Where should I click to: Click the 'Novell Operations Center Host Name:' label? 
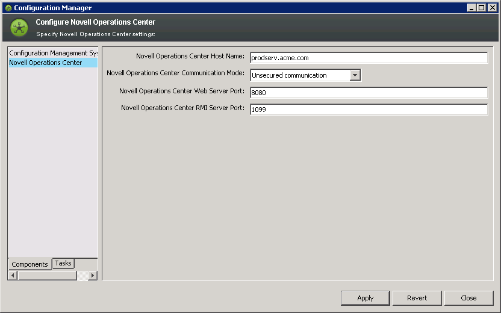pyautogui.click(x=190, y=56)
